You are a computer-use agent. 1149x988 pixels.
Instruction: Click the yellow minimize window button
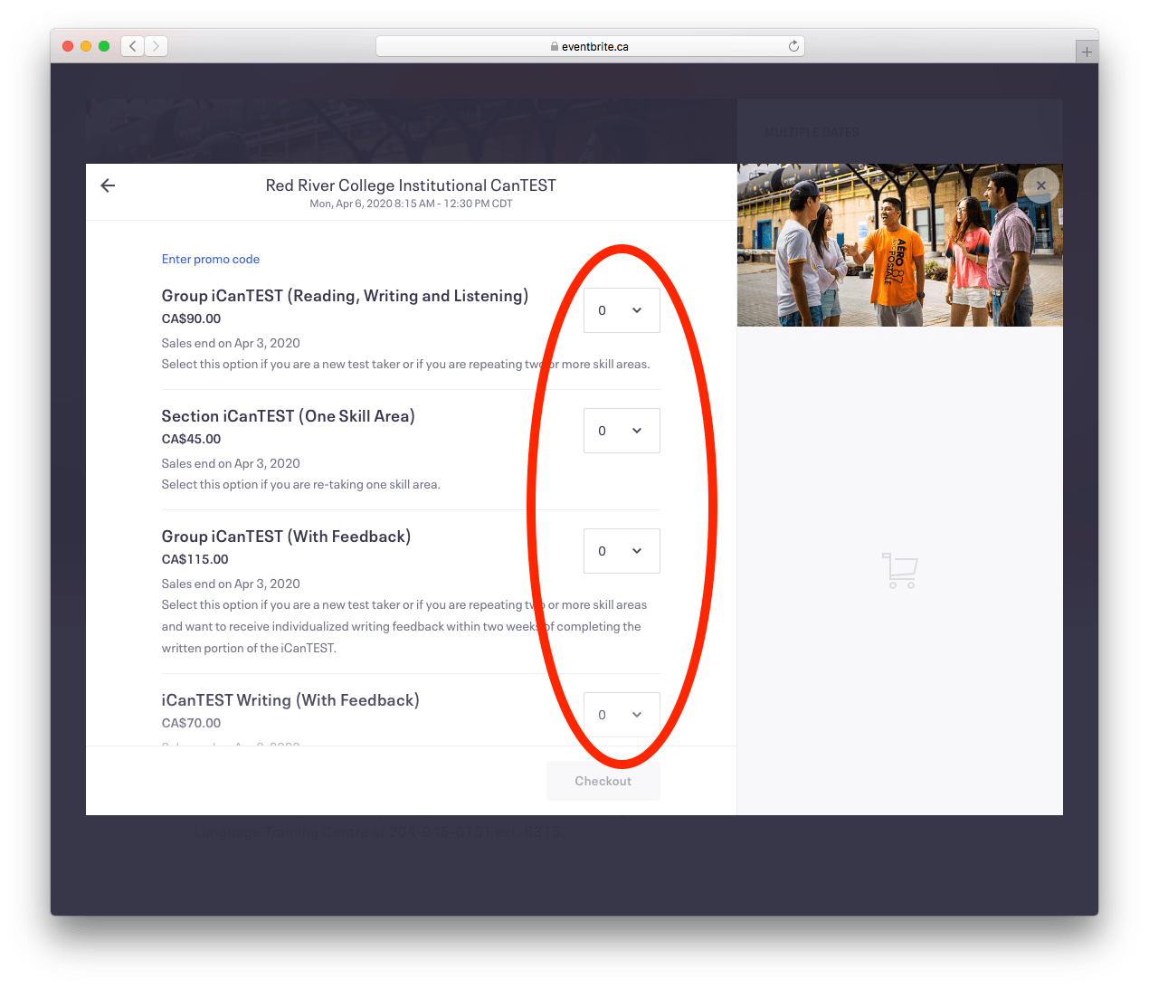pyautogui.click(x=86, y=46)
